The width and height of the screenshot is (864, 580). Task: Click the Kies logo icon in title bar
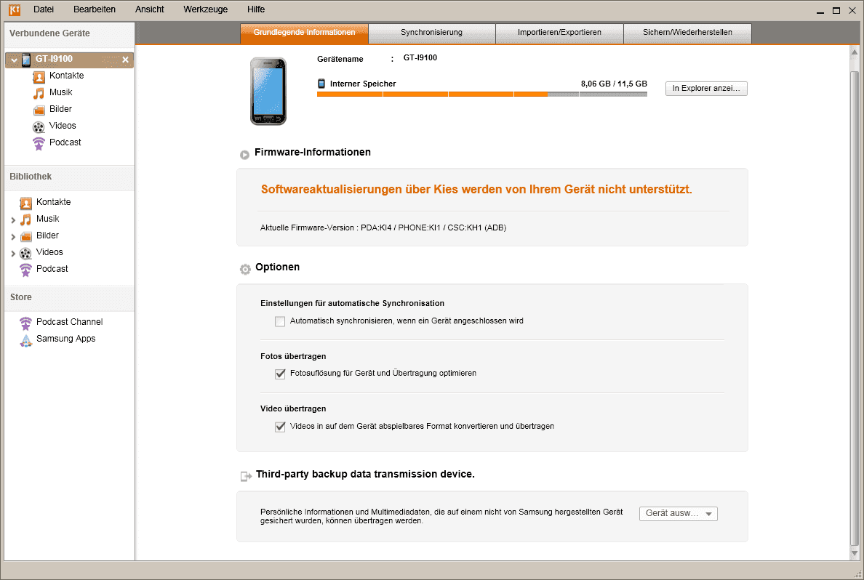point(15,10)
